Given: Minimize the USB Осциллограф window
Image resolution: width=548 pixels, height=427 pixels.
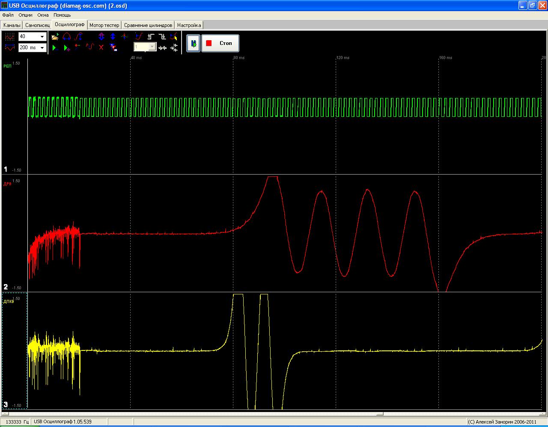Looking at the screenshot, I should click(x=523, y=6).
